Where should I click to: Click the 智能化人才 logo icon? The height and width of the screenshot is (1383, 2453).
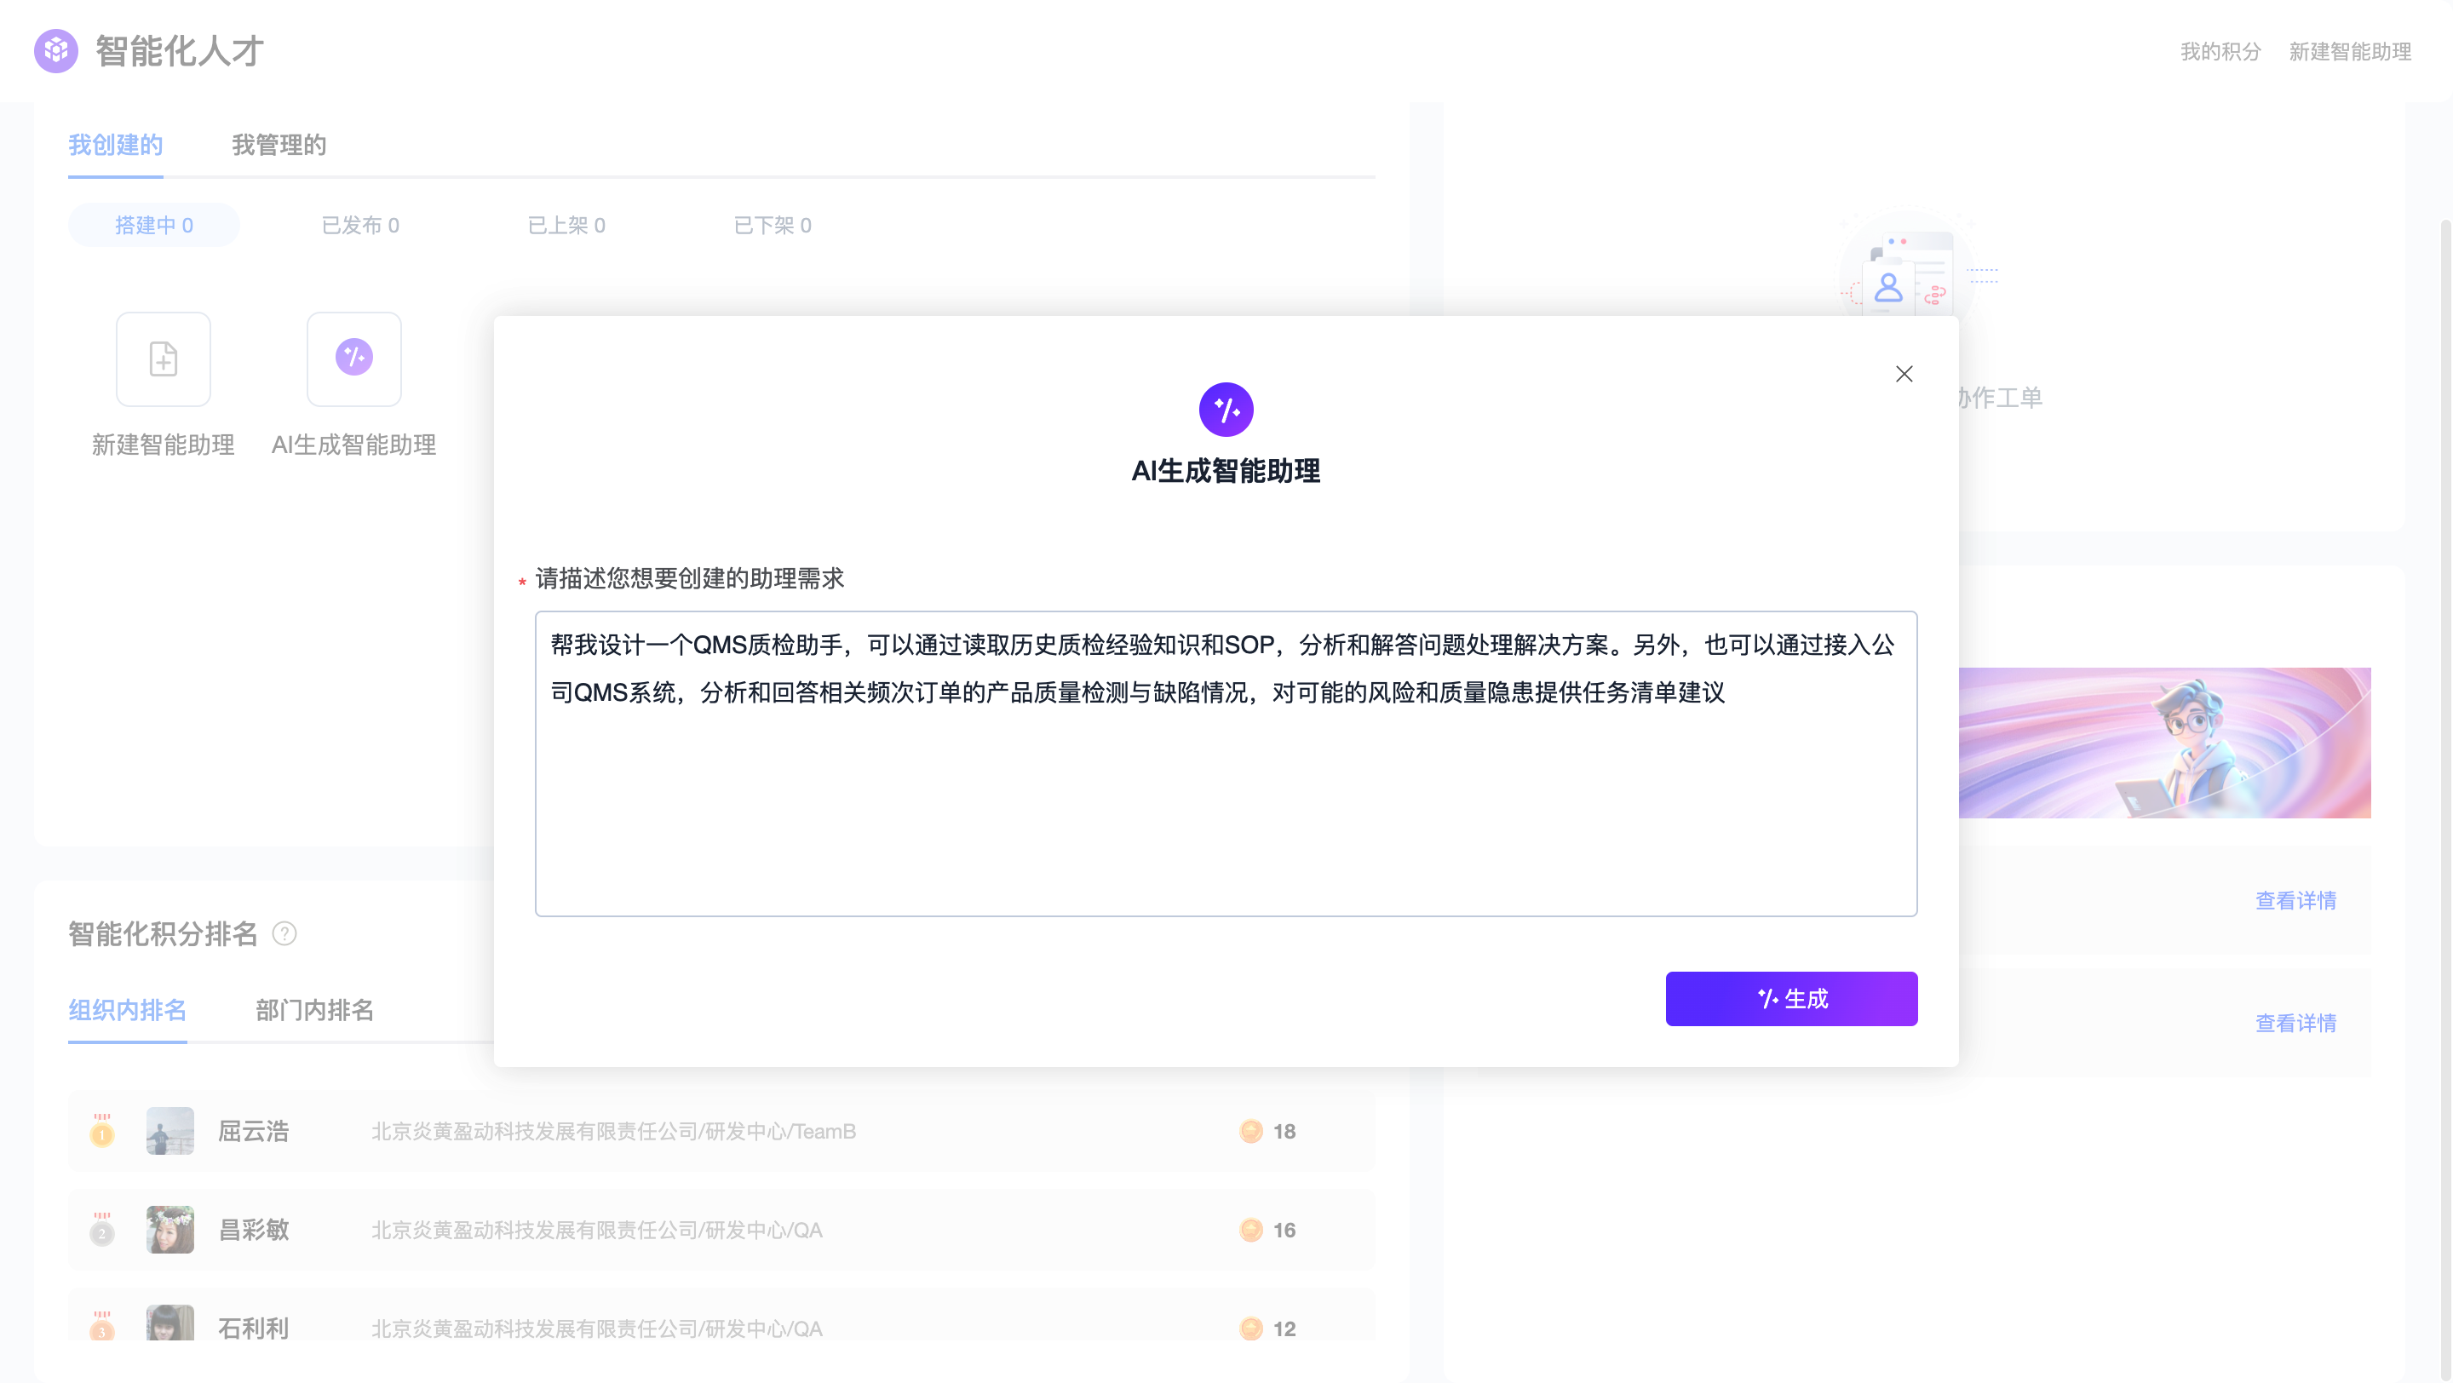tap(56, 51)
